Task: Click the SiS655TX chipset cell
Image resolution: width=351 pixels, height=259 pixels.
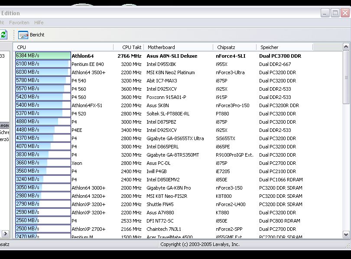Action: (225, 138)
